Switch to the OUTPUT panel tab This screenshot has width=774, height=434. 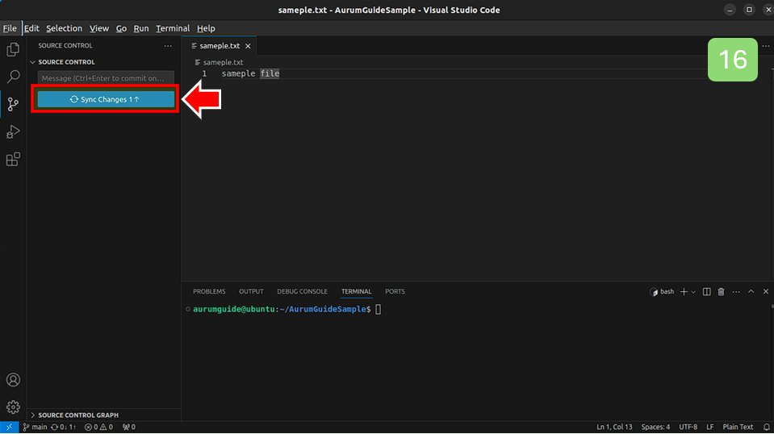coord(251,291)
